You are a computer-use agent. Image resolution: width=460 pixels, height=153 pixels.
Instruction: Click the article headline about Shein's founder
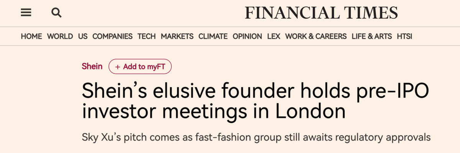pos(255,102)
